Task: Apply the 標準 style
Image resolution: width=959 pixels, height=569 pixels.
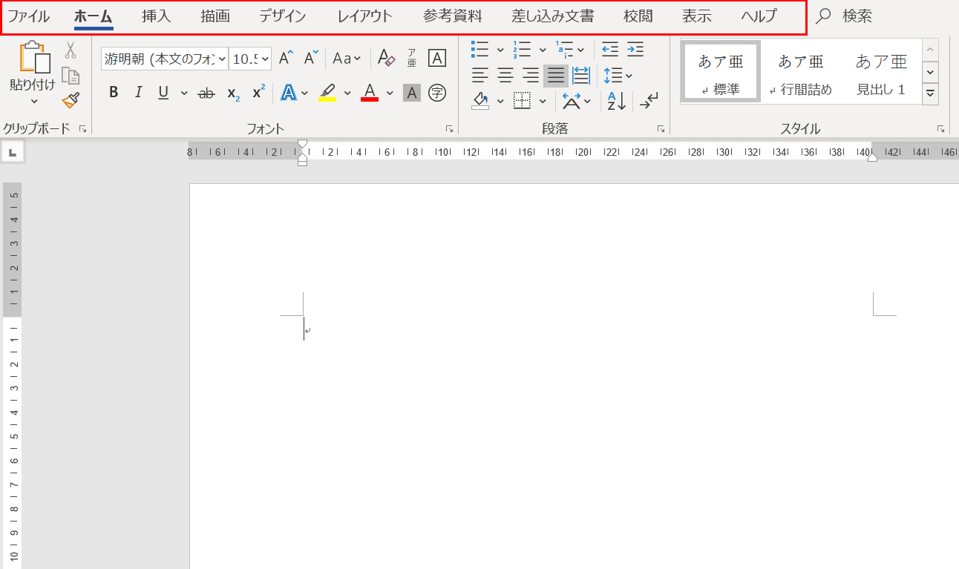Action: (x=721, y=71)
